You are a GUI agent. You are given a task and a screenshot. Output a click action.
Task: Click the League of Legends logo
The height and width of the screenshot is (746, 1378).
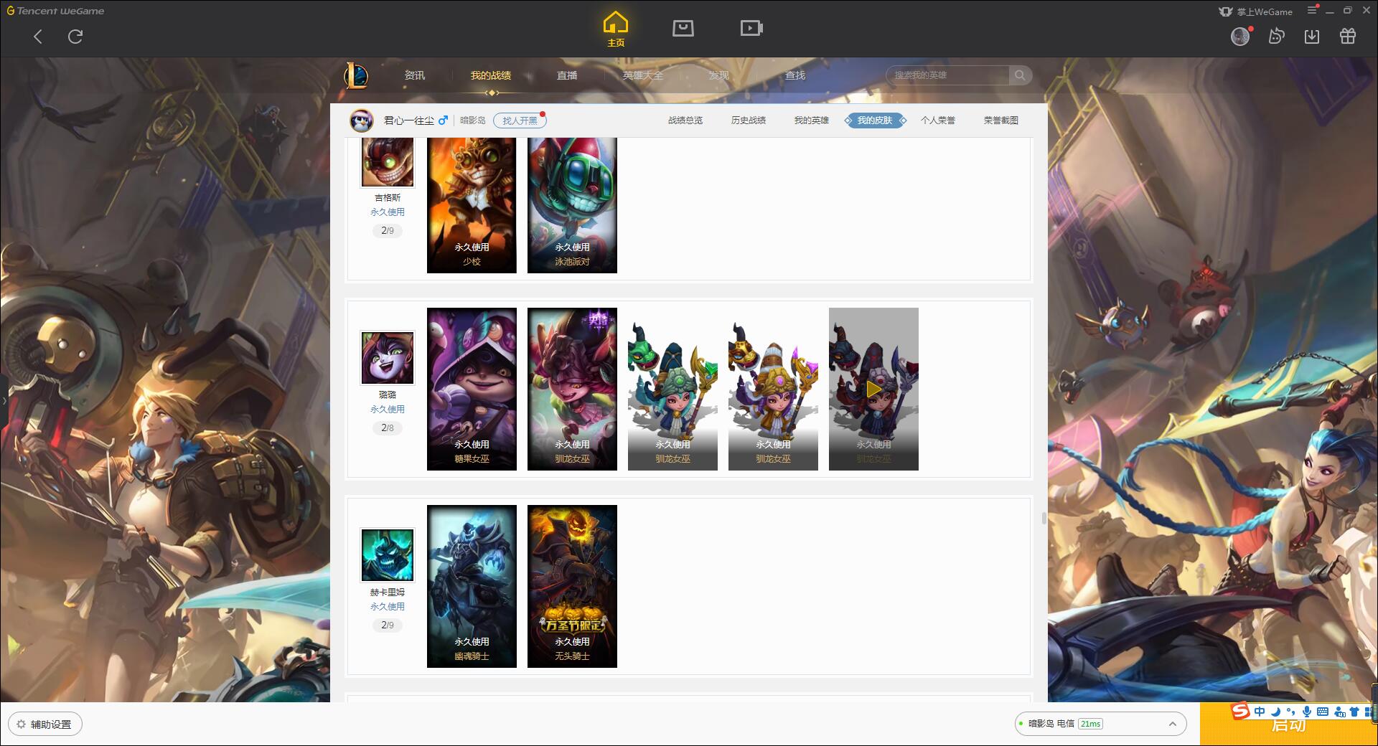coord(356,75)
